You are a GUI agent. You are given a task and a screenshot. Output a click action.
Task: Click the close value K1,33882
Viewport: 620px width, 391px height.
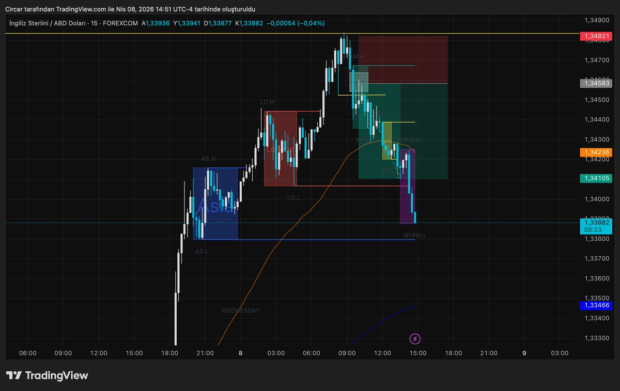pyautogui.click(x=249, y=23)
